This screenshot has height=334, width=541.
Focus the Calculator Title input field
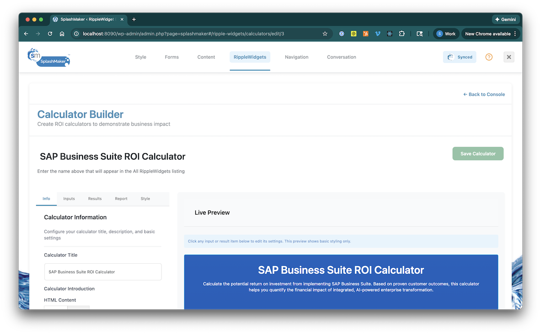click(103, 272)
